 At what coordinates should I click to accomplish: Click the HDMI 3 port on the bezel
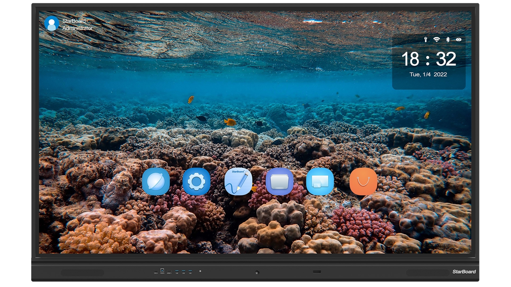tap(169, 271)
